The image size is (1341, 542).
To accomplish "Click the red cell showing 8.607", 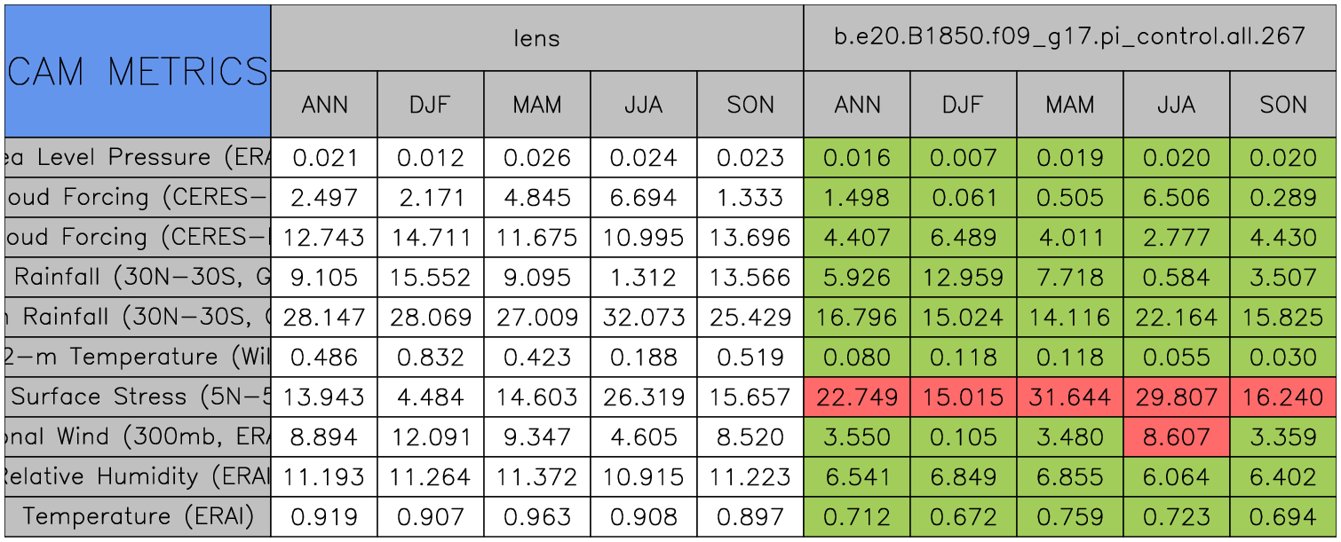I will click(1176, 436).
